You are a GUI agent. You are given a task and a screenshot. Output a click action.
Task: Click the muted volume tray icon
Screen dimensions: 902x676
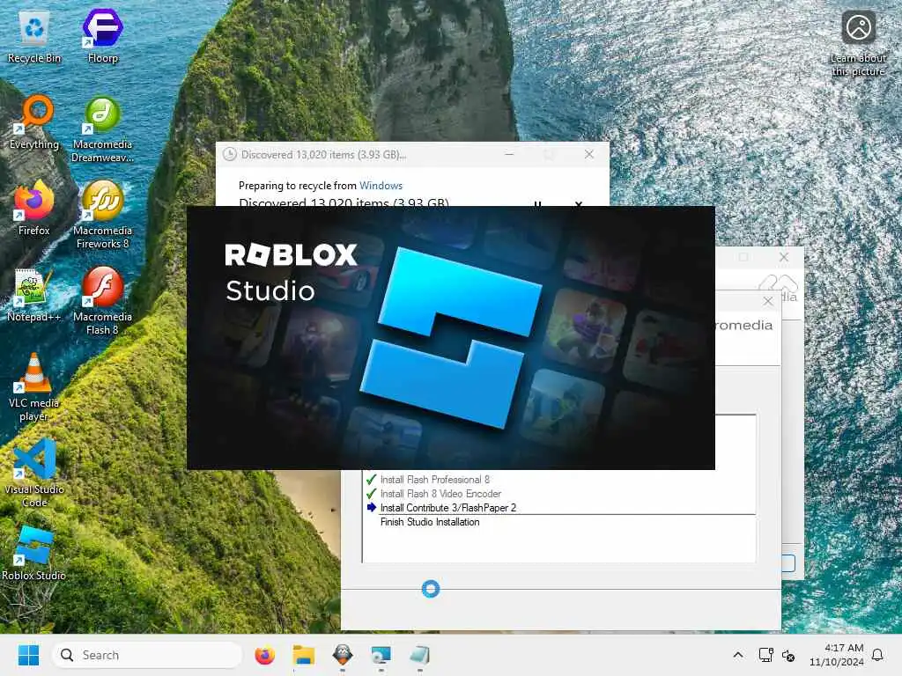[x=788, y=655]
